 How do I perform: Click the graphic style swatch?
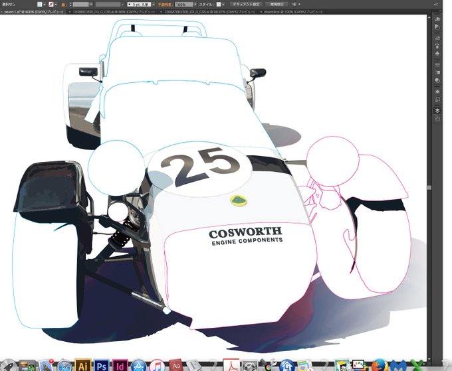tap(219, 5)
